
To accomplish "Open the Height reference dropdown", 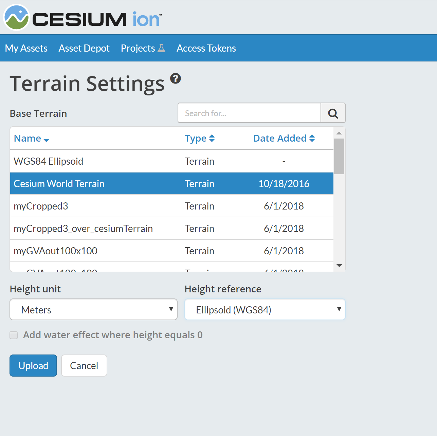I will point(265,309).
